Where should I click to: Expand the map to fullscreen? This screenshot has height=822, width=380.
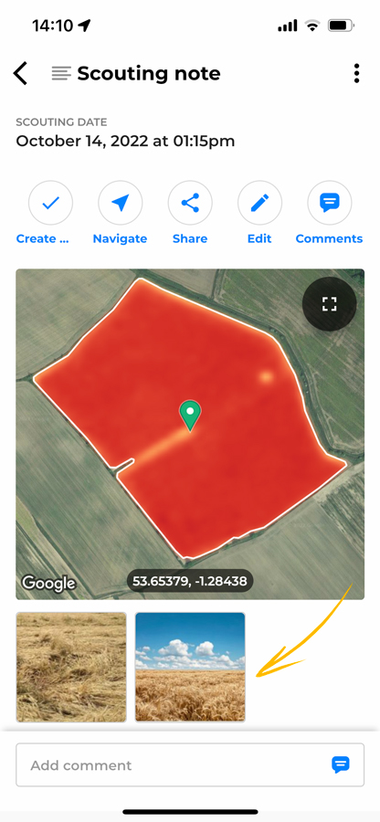point(329,303)
